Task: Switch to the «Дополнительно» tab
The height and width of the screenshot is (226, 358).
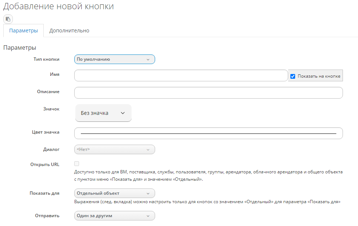Action: tap(69, 31)
